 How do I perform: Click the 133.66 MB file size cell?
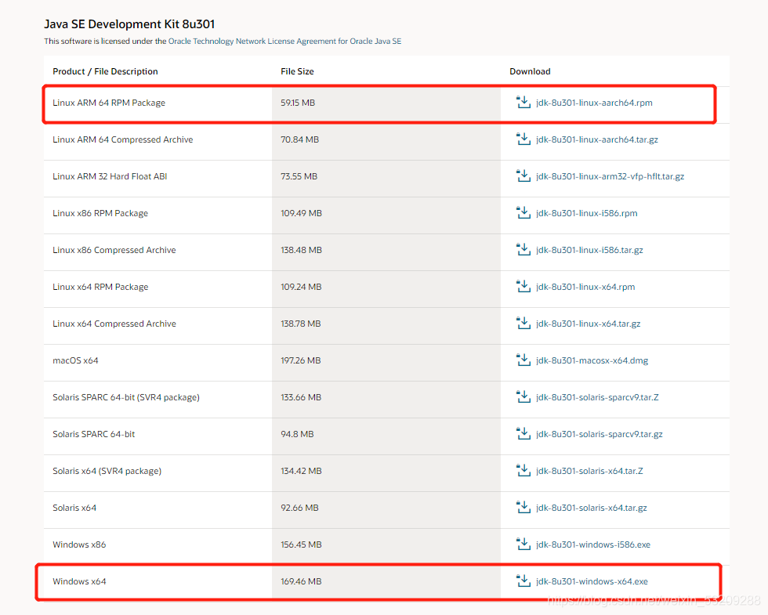(386, 400)
